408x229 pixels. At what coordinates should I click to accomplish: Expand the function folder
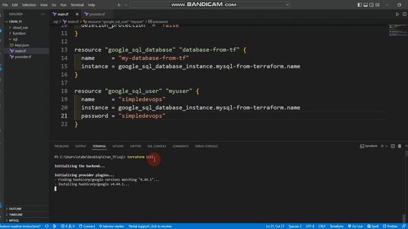19,33
